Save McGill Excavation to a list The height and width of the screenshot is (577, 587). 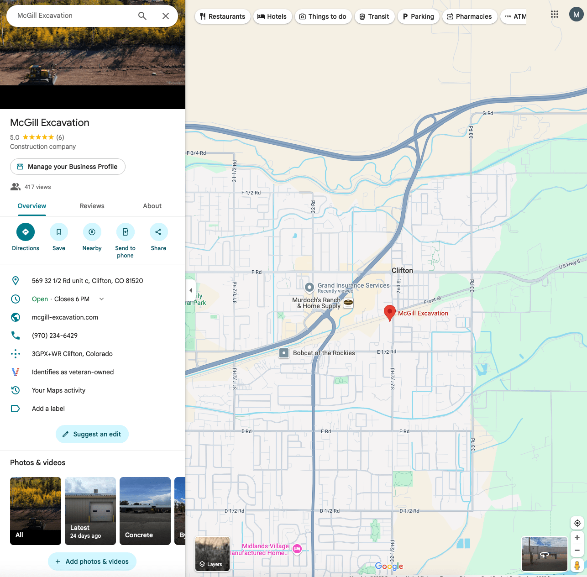click(x=59, y=232)
